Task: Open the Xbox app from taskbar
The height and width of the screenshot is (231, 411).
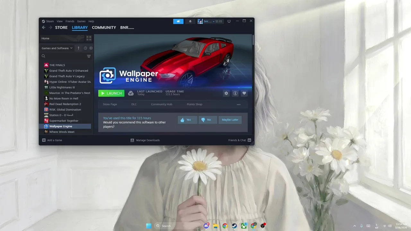Action: pyautogui.click(x=244, y=226)
